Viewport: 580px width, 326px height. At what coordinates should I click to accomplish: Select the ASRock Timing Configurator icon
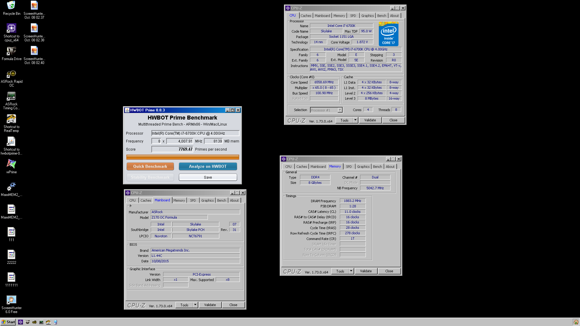pos(11,101)
